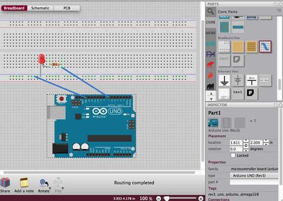Open the Rotate dropdown arrow
Screen dimensions: 283x201
click(50, 189)
